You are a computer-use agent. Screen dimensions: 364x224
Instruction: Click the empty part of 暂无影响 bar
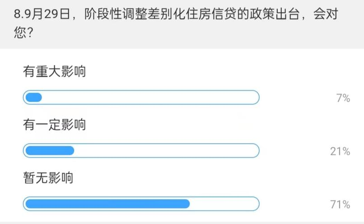[x=224, y=204]
